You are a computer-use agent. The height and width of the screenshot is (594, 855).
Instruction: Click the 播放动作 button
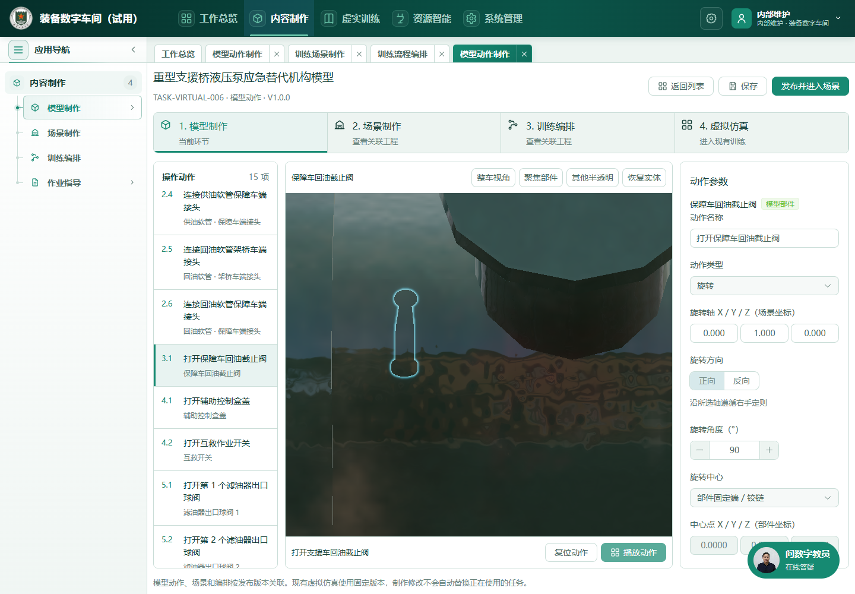pos(634,552)
